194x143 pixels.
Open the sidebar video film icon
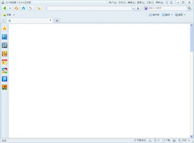point(5,45)
